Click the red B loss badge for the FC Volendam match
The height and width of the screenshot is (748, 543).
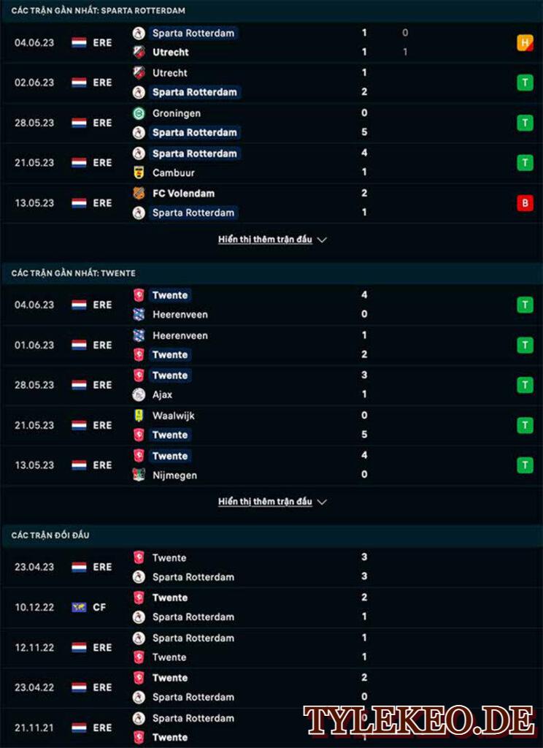[525, 203]
